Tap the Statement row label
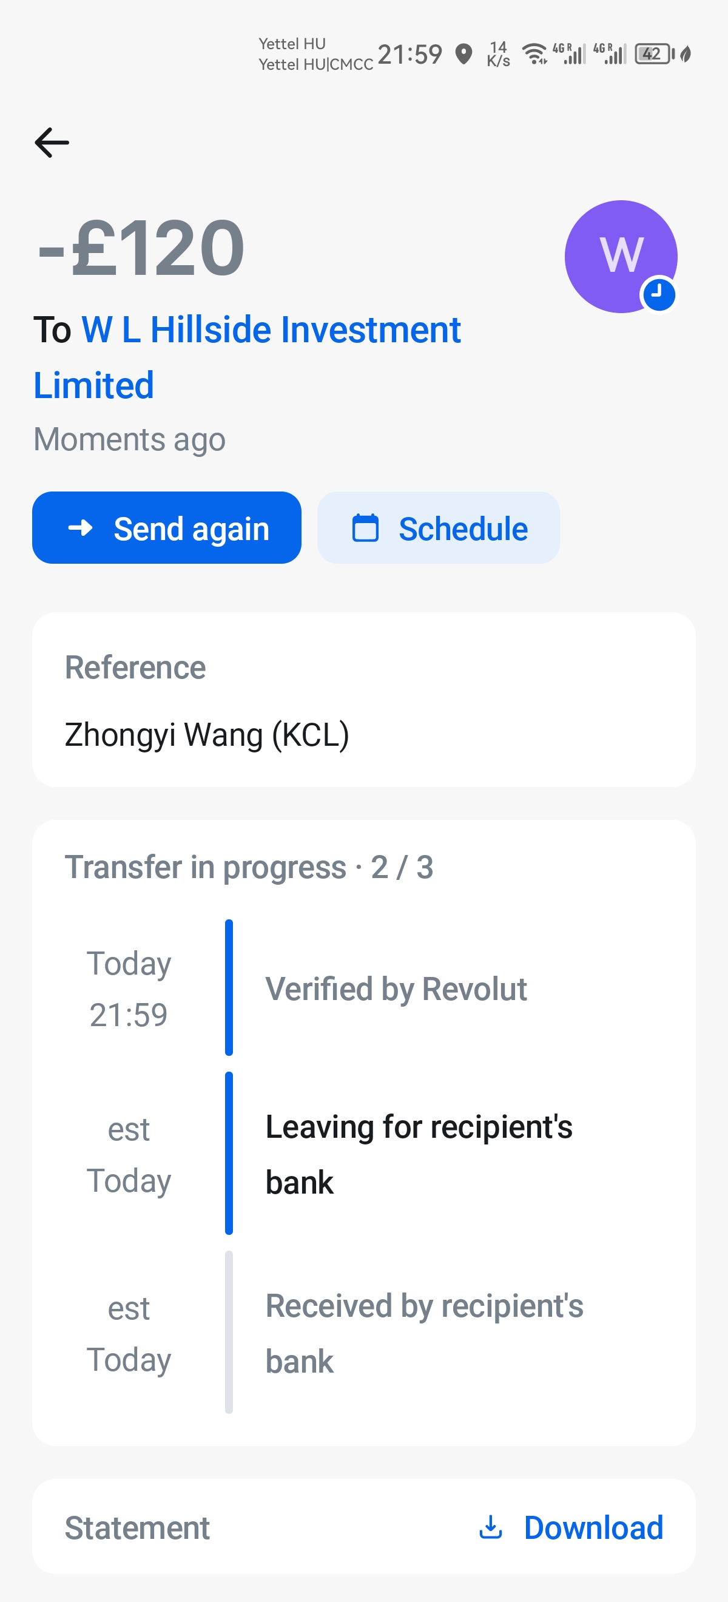Screen dimensions: 728x1602 pos(137,1527)
